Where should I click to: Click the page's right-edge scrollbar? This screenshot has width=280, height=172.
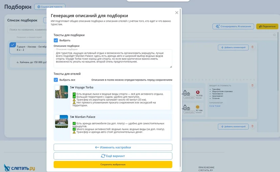(278, 82)
